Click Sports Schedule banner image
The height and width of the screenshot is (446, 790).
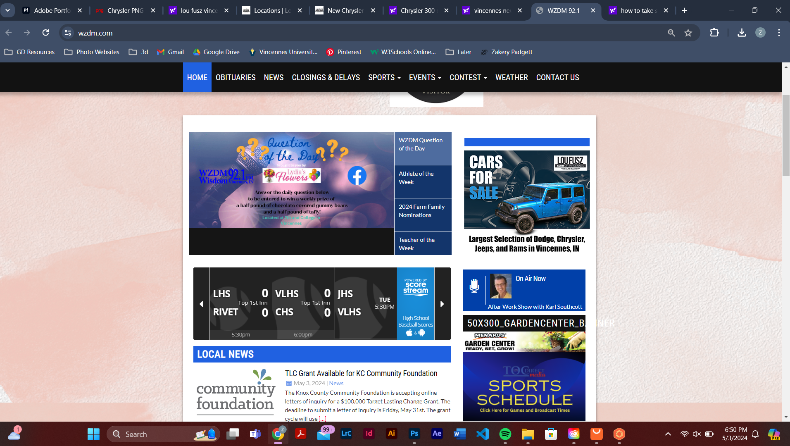tap(524, 386)
